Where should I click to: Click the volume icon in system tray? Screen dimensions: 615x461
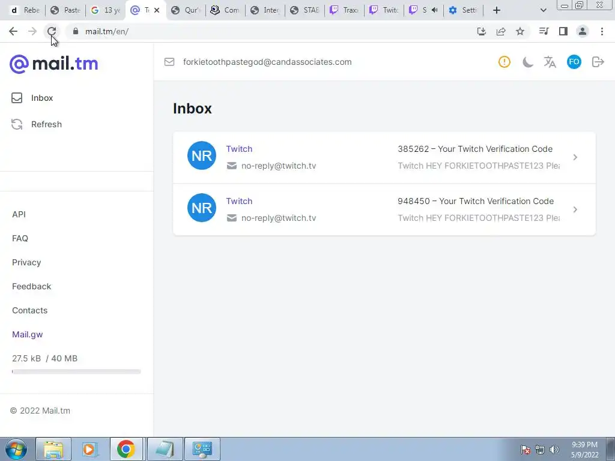554,450
